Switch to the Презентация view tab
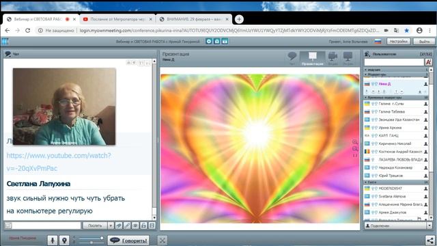This screenshot has width=437, height=246. [313, 58]
